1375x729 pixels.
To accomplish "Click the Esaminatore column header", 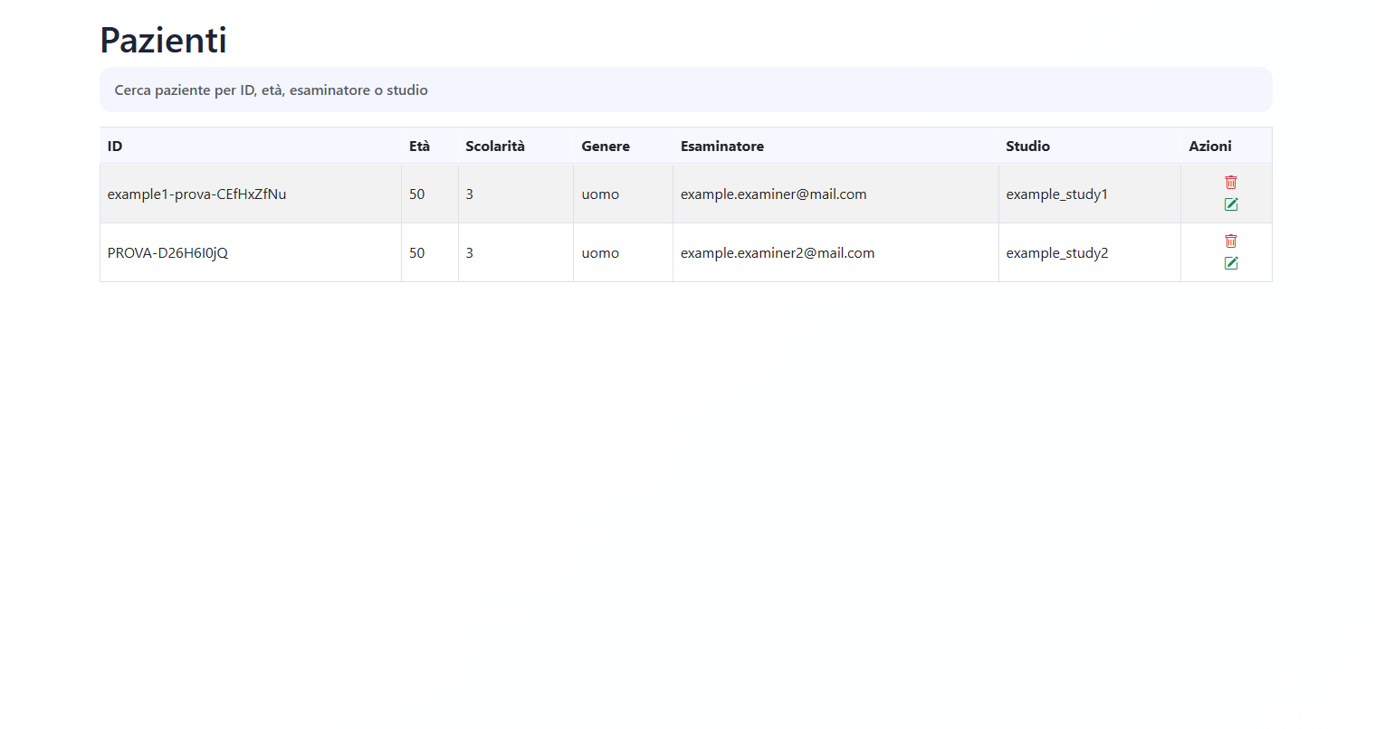I will pos(722,147).
